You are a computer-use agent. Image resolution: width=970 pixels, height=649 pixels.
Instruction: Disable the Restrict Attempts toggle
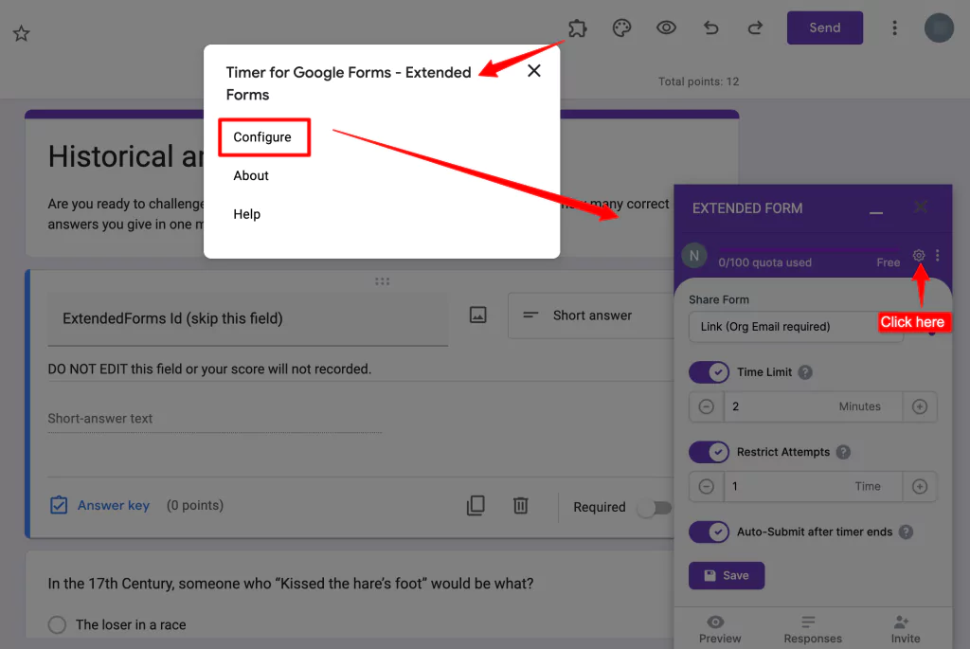709,452
